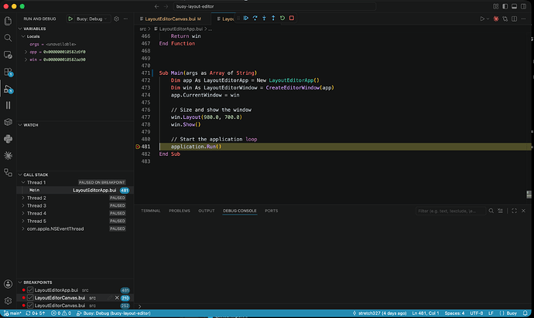The width and height of the screenshot is (534, 318).
Task: Click the UTF-8 encoding in status bar
Action: [x=477, y=313]
